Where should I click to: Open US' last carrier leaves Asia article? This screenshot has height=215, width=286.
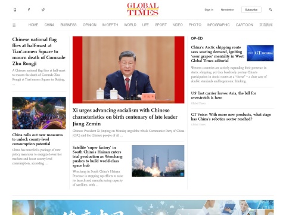(x=223, y=96)
